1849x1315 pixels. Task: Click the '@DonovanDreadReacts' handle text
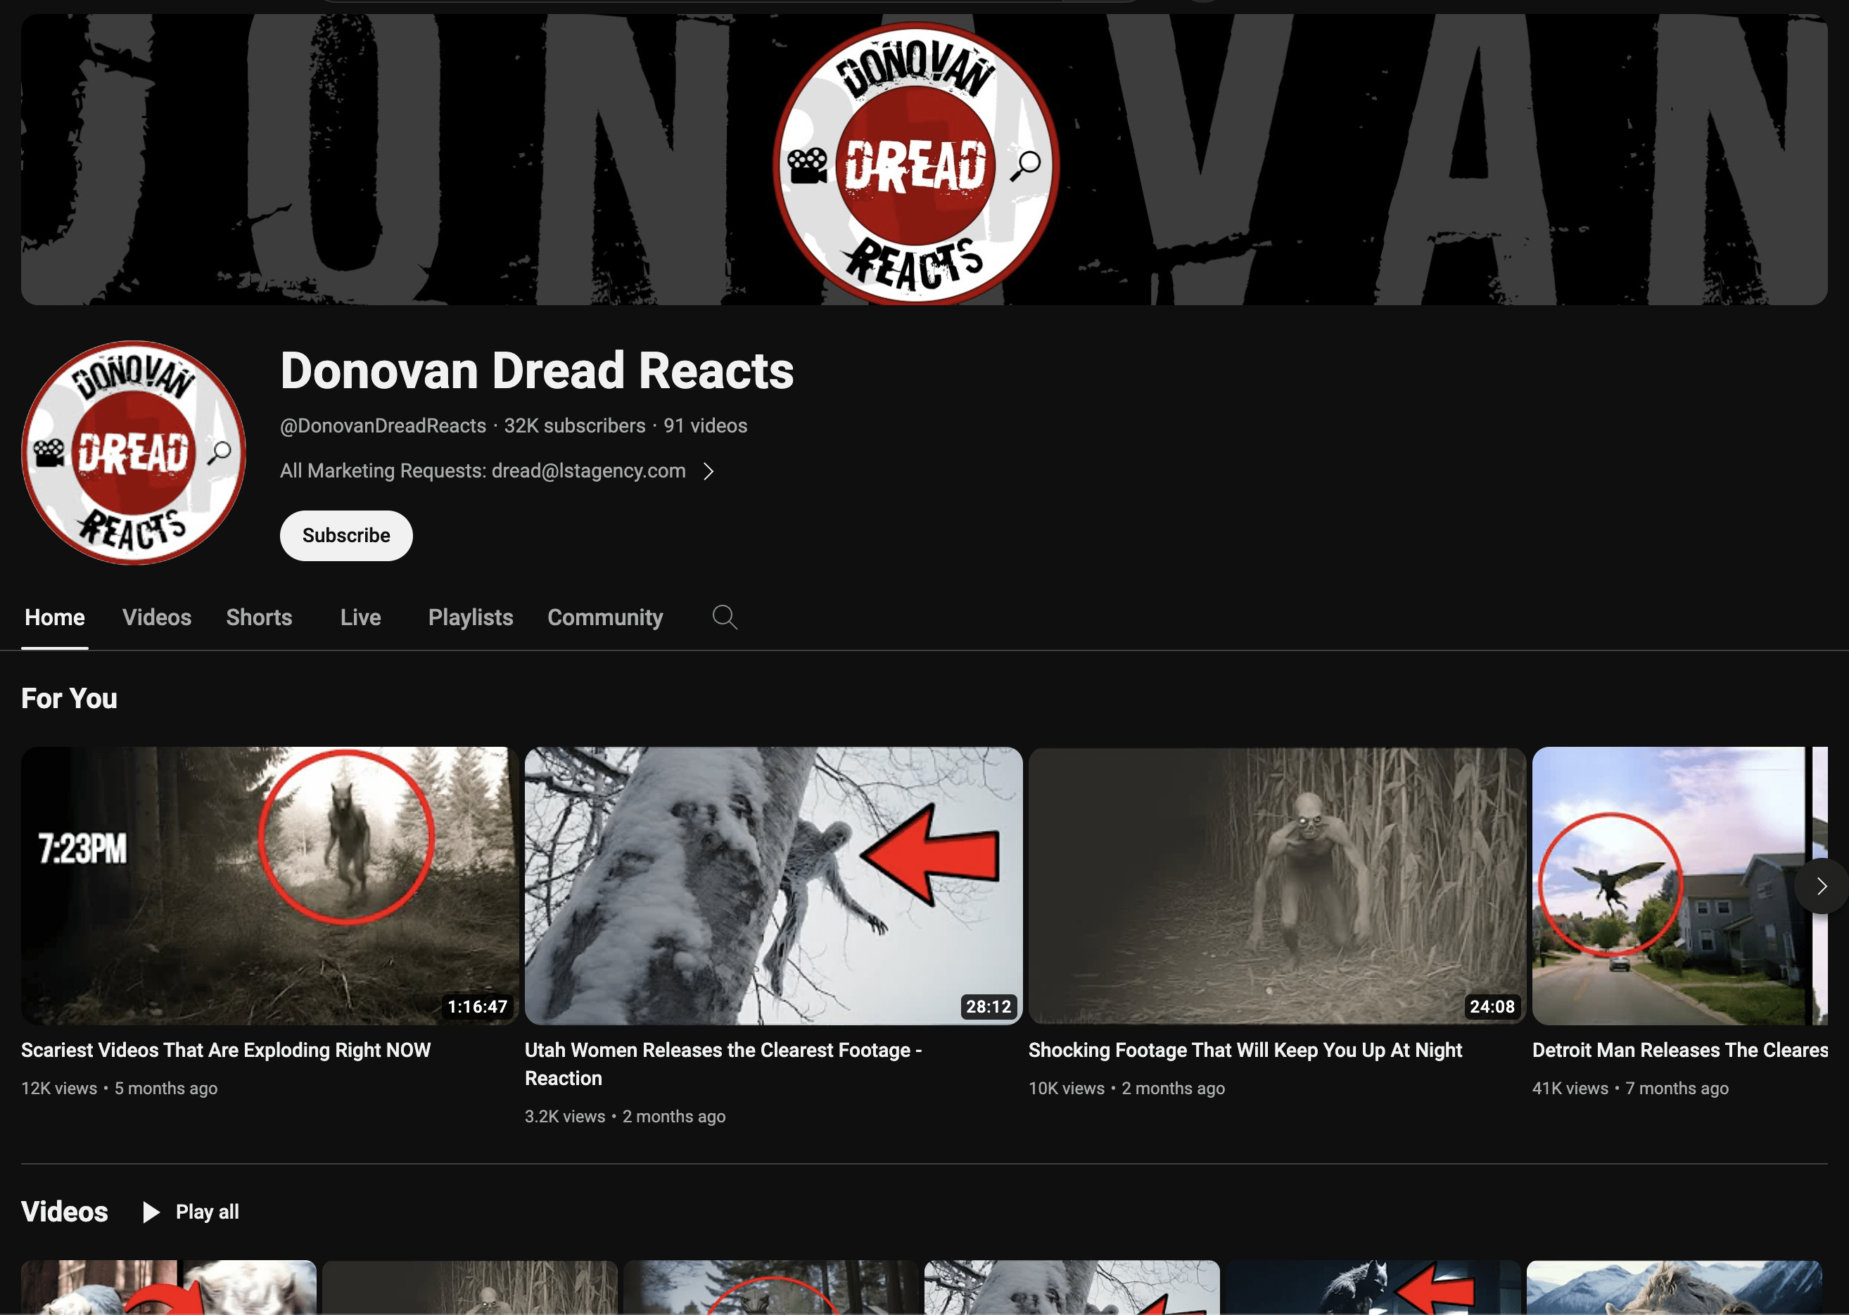(x=383, y=425)
